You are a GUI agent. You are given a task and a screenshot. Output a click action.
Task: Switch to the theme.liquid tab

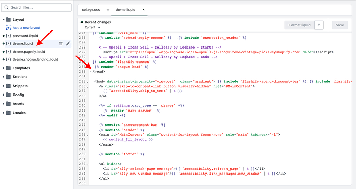pyautogui.click(x=125, y=10)
